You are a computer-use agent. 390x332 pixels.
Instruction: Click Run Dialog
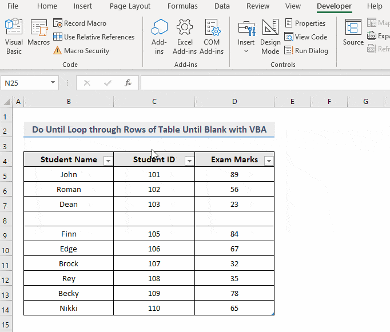click(x=307, y=51)
